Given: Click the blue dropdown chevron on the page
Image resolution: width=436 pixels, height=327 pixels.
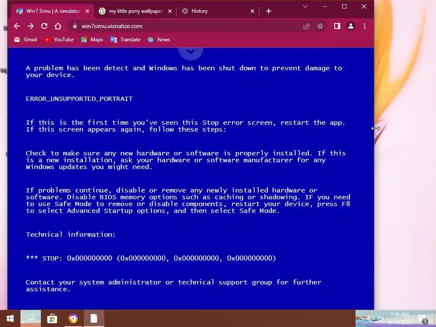Looking at the screenshot, I should point(191,52).
